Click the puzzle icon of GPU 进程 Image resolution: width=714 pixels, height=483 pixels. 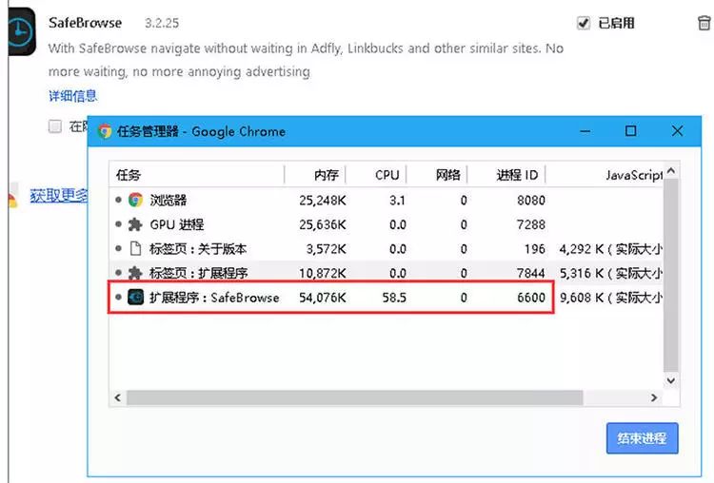point(135,224)
